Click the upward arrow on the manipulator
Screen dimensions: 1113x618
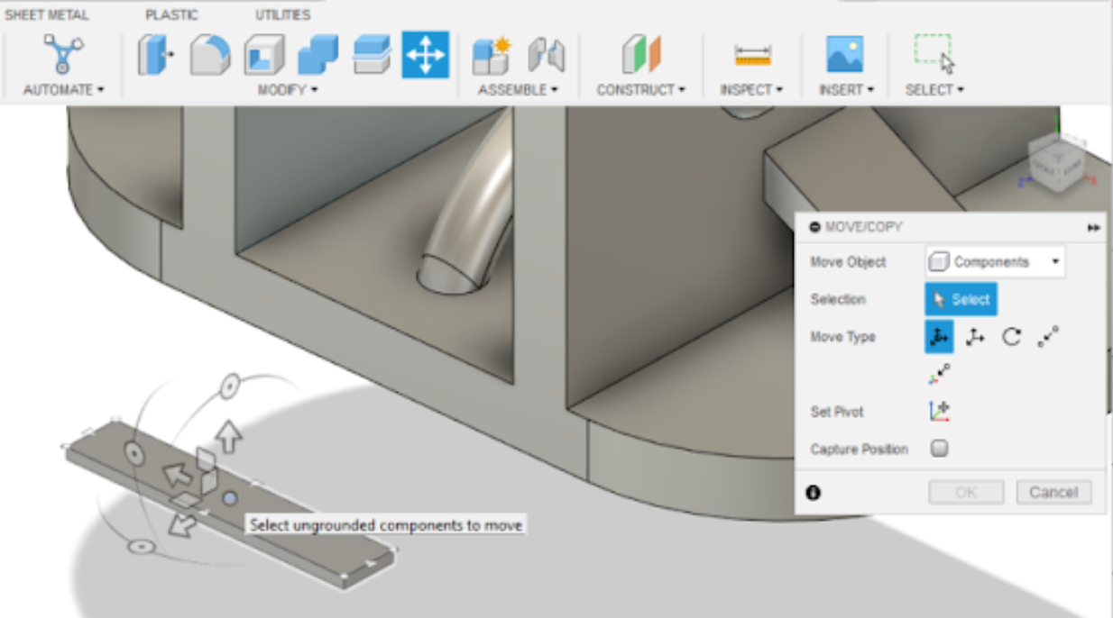230,437
